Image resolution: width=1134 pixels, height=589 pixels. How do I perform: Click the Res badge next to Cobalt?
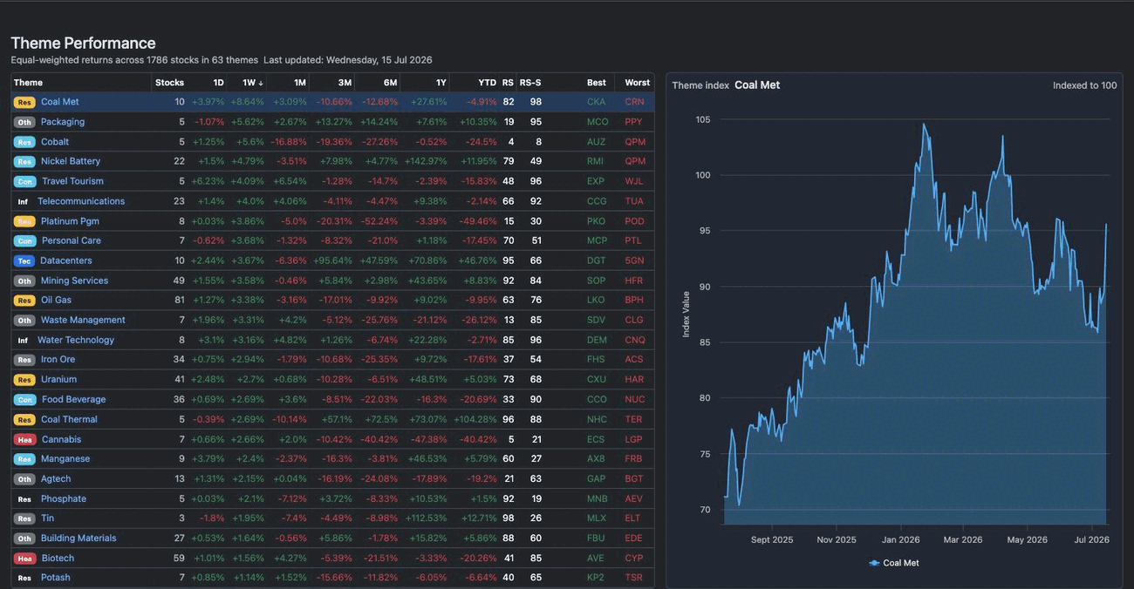click(24, 142)
